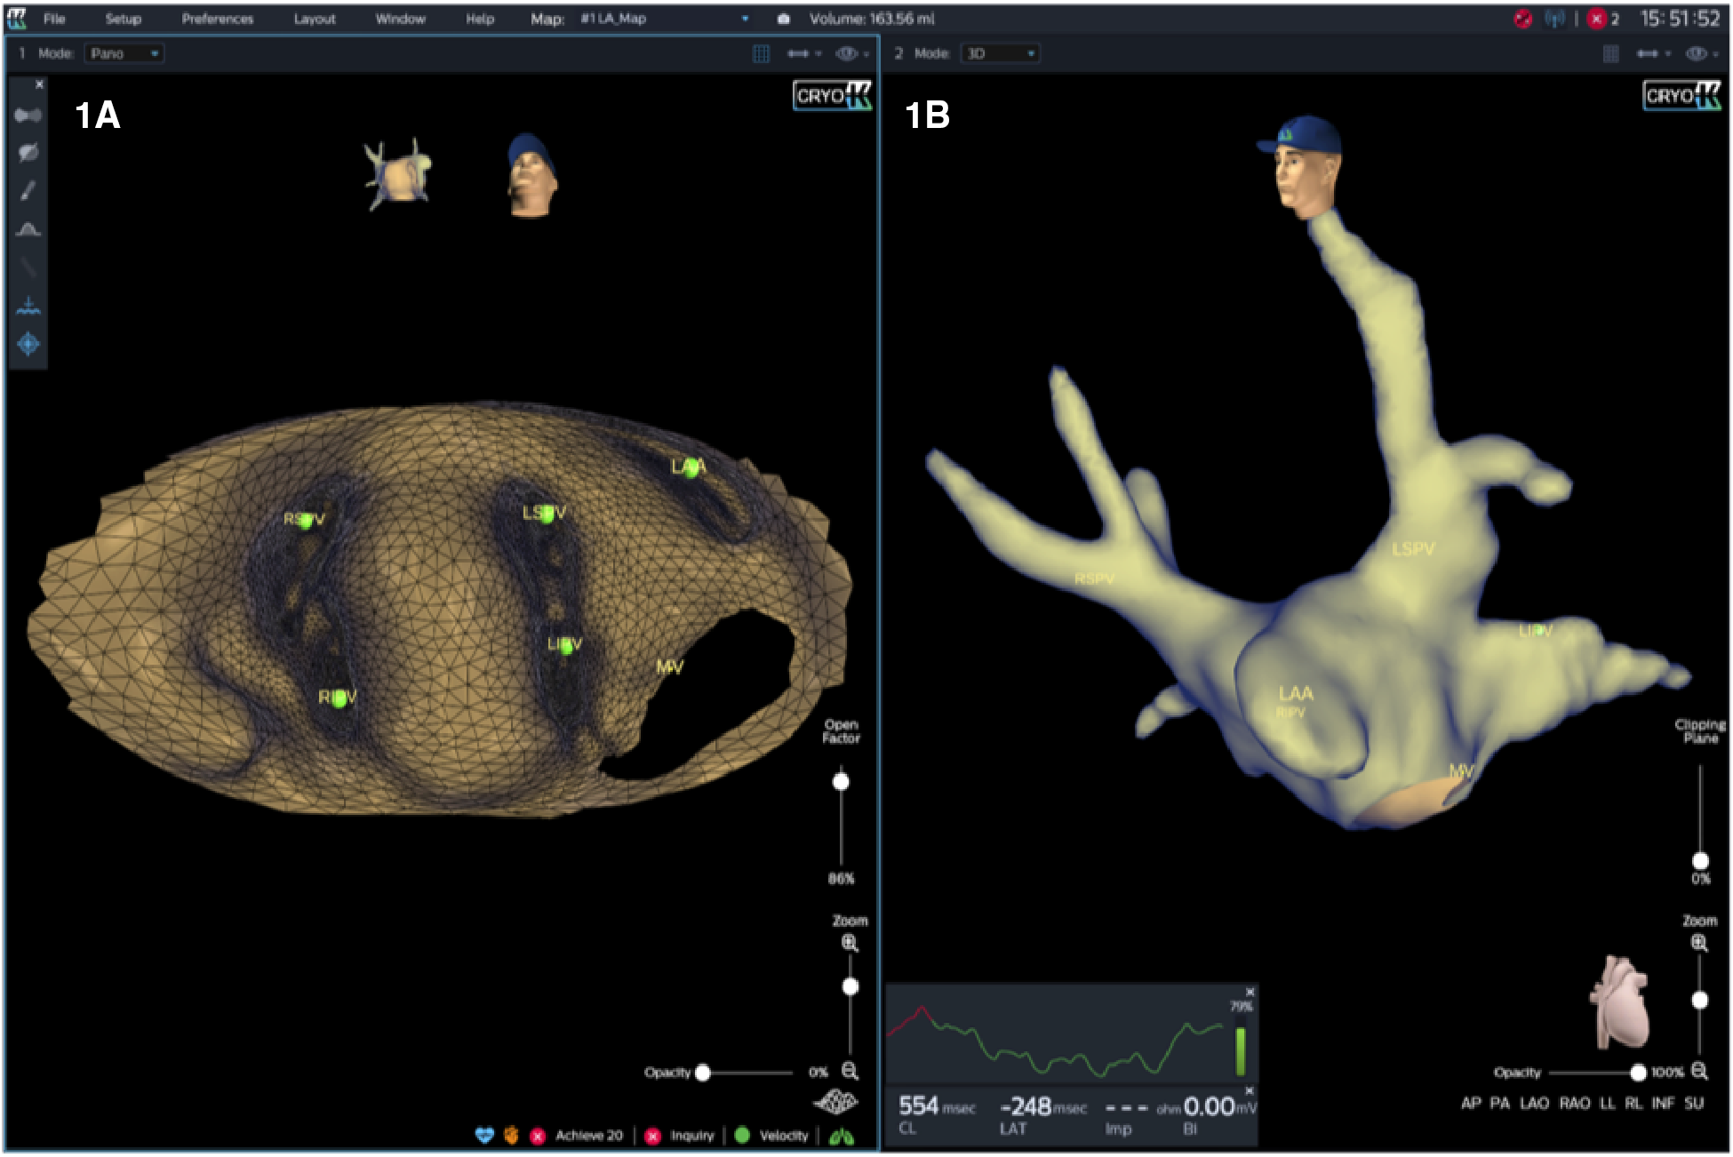The image size is (1733, 1157).
Task: Open the panel 1 Mode dropdown showing Pano
Action: tap(124, 53)
